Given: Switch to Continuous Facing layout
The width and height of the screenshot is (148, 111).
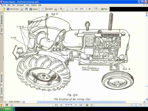Looking at the screenshot, I should point(140,105).
